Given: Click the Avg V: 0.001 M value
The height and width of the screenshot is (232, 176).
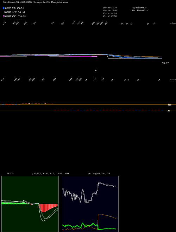Looking at the screenshot, I should tap(140, 7).
